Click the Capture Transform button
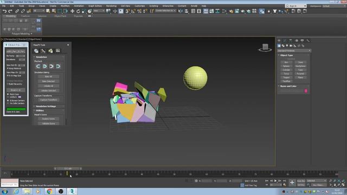 [x=48, y=100]
